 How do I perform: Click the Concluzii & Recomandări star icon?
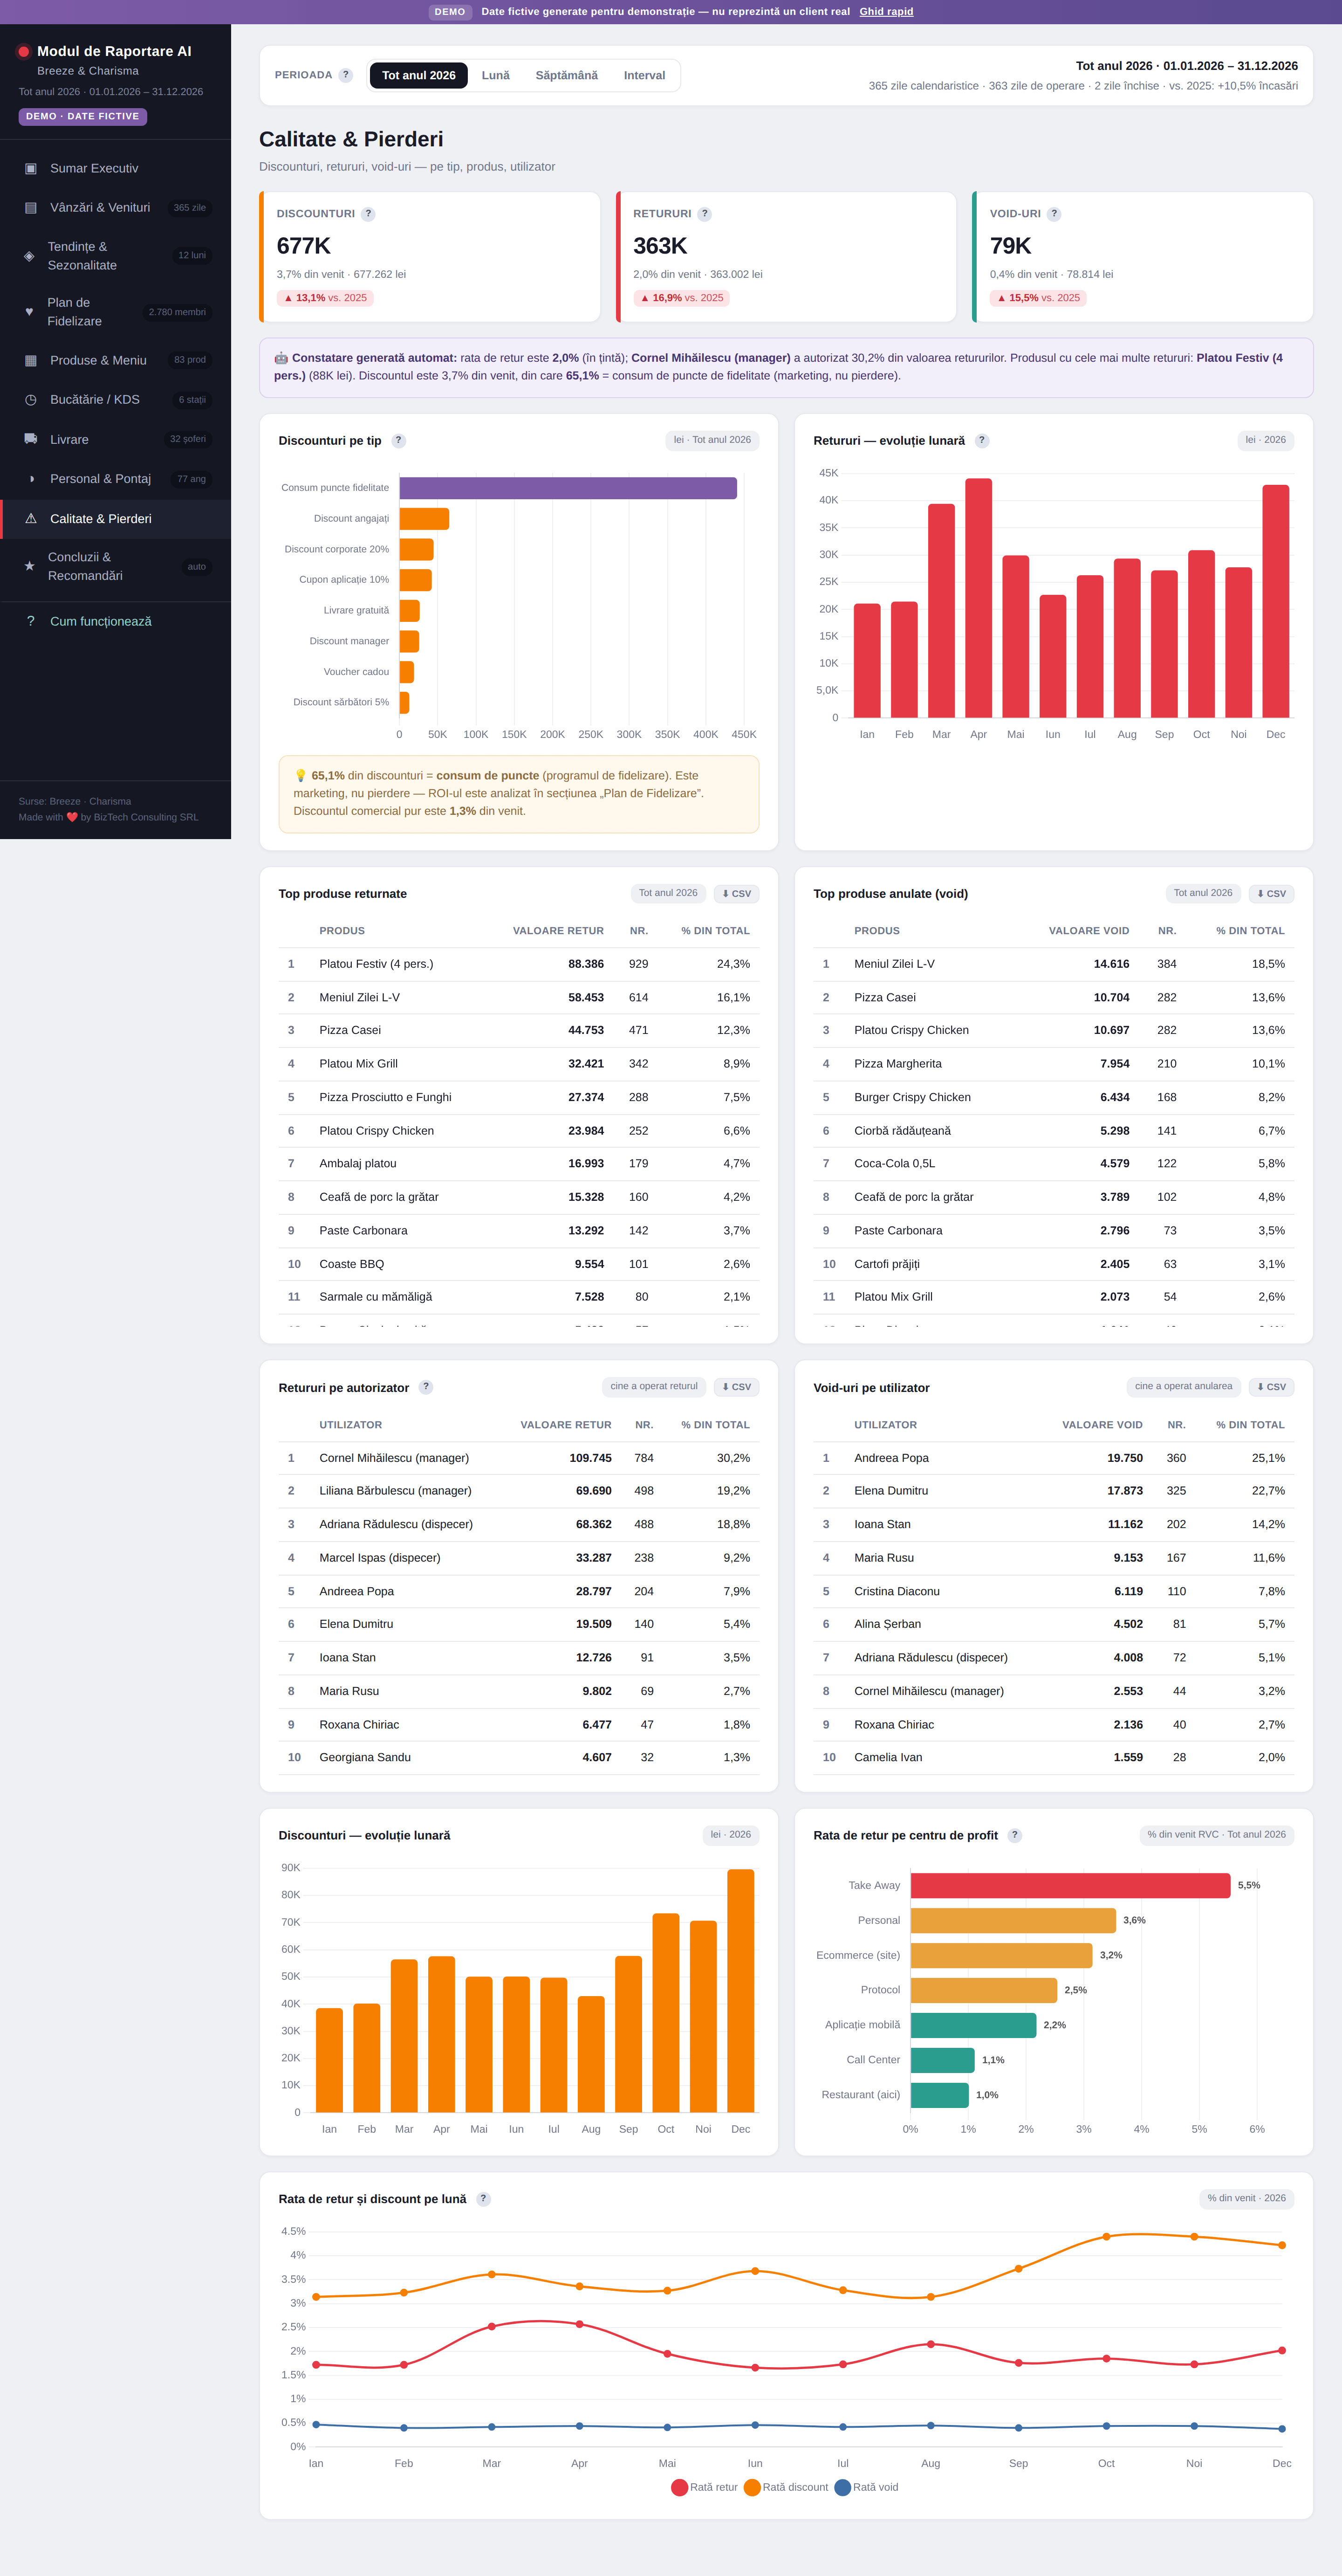point(29,566)
